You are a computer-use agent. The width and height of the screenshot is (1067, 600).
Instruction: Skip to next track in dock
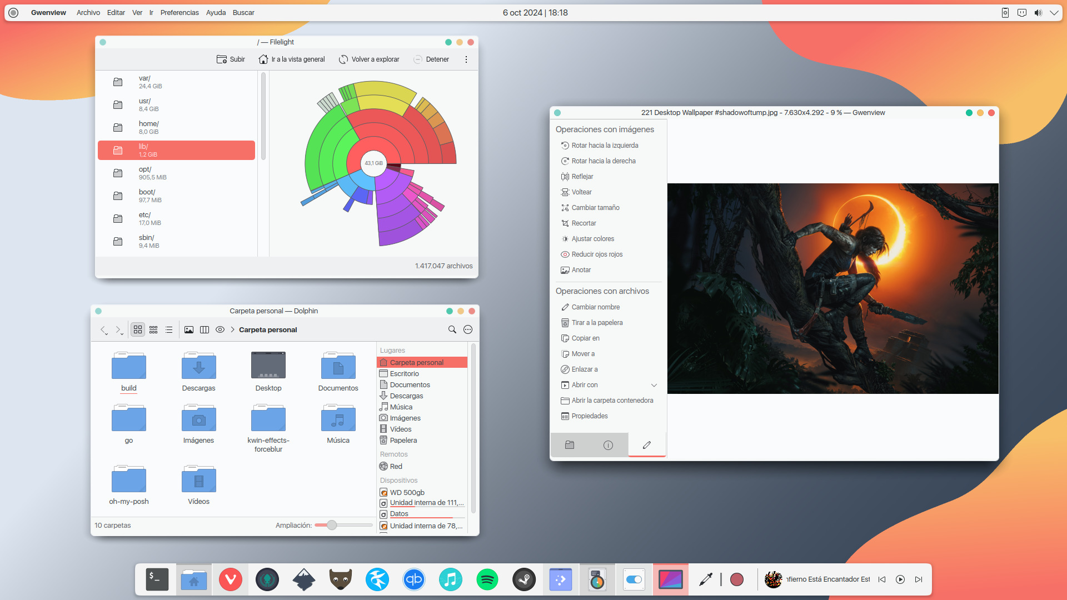point(919,579)
